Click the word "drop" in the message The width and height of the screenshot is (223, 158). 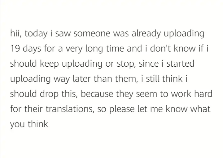[x=49, y=94]
